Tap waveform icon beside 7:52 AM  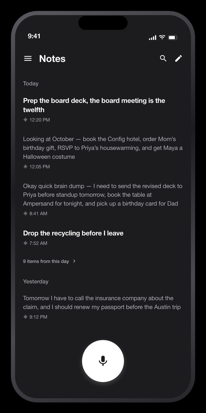(x=25, y=243)
